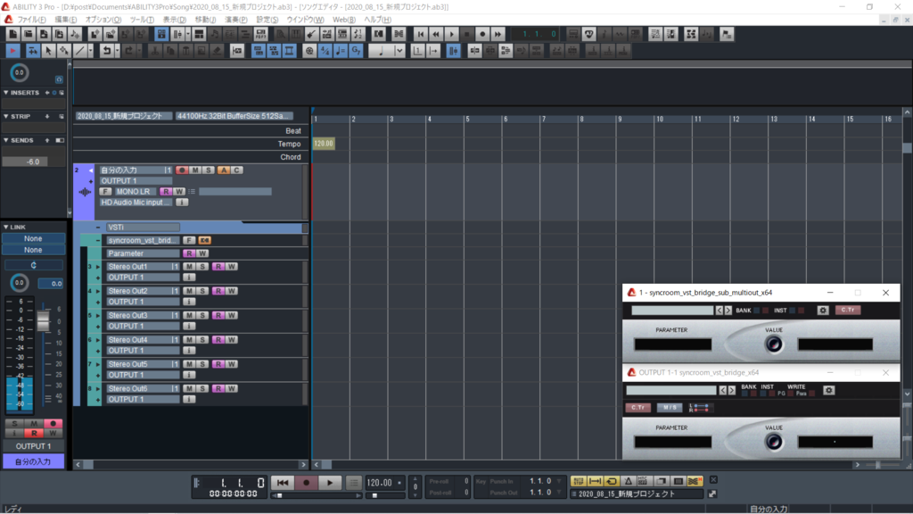Expand the Stereo Out6 track
The width and height of the screenshot is (913, 514).
point(98,389)
